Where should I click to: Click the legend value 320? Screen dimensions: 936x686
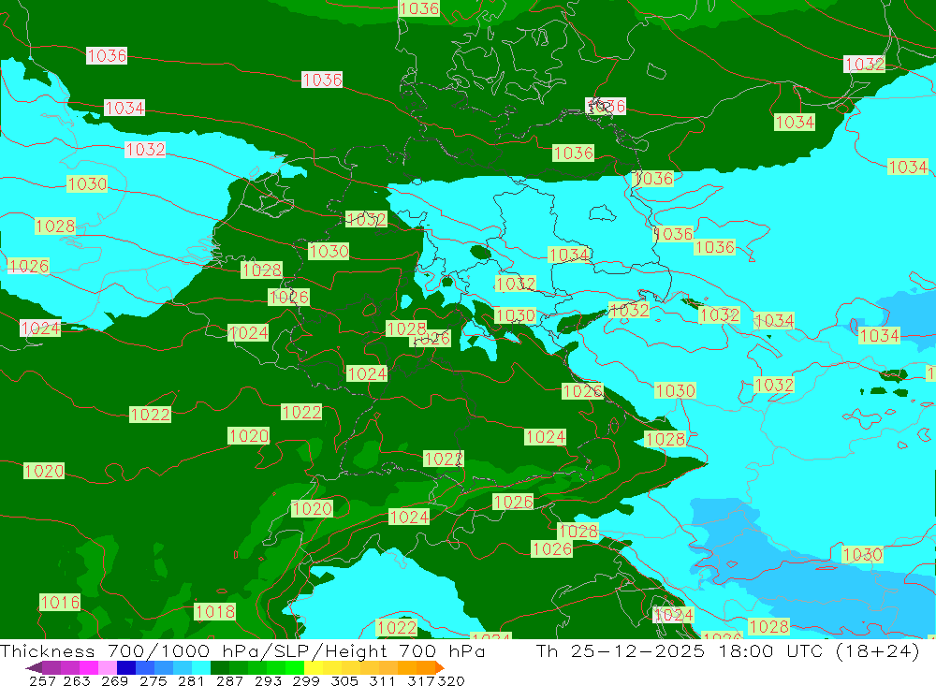pos(451,680)
